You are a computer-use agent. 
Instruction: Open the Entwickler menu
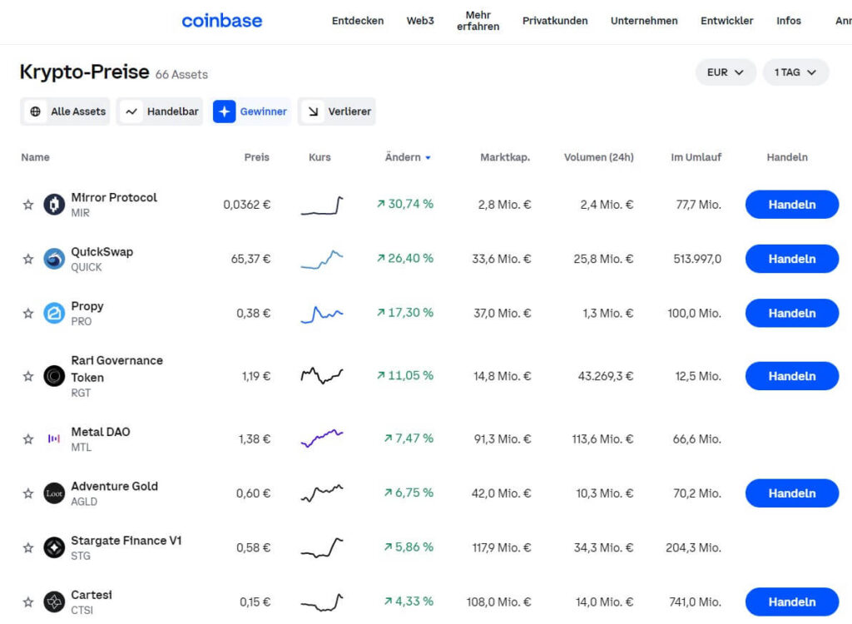click(x=726, y=21)
